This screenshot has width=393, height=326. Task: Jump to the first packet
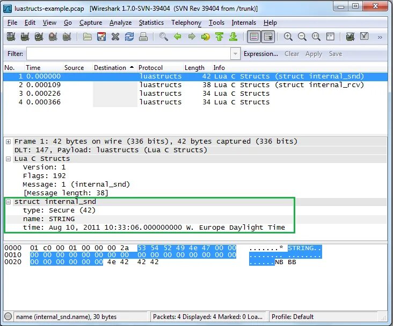tap(219, 37)
